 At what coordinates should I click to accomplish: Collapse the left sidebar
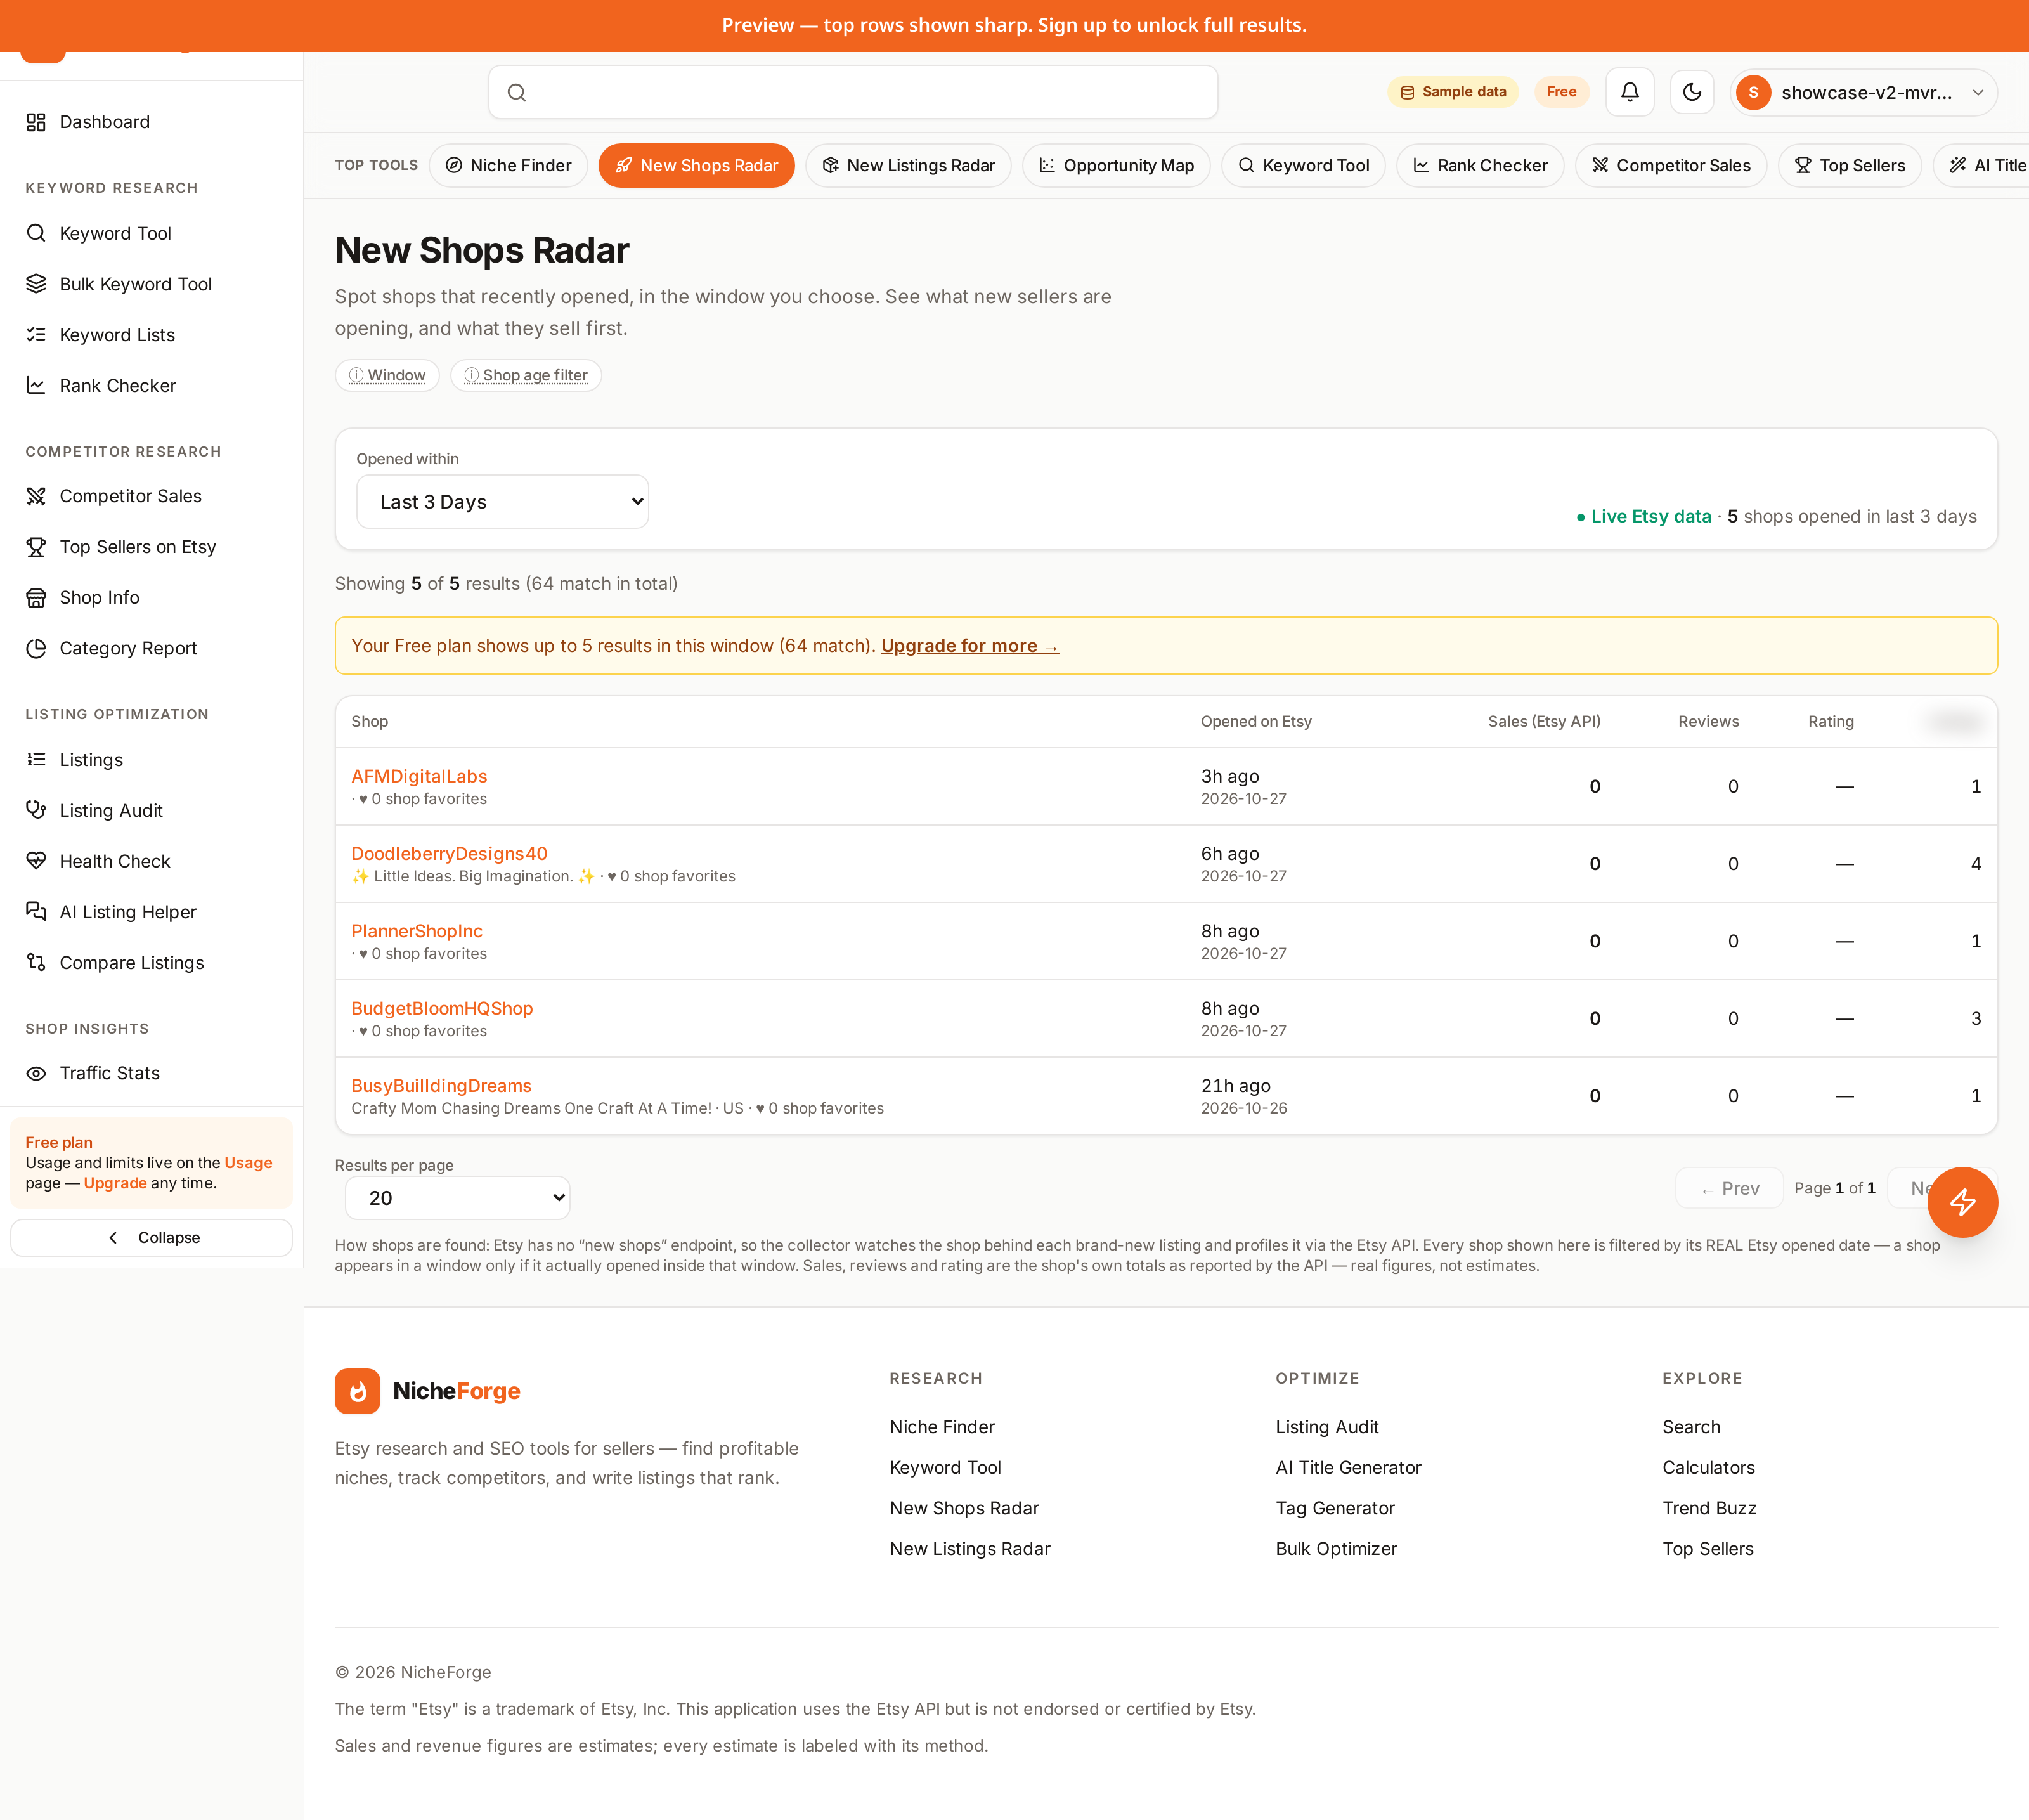click(152, 1238)
